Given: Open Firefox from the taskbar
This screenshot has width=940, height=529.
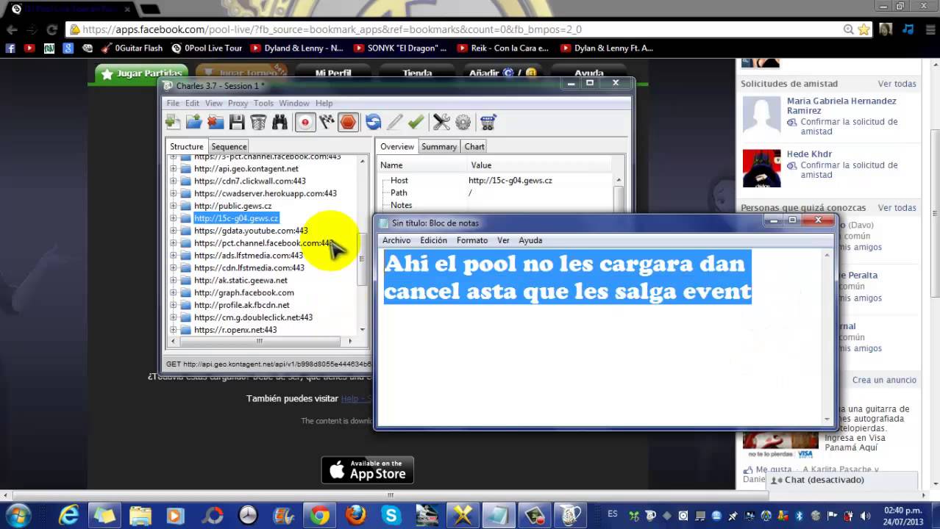Looking at the screenshot, I should 355,515.
